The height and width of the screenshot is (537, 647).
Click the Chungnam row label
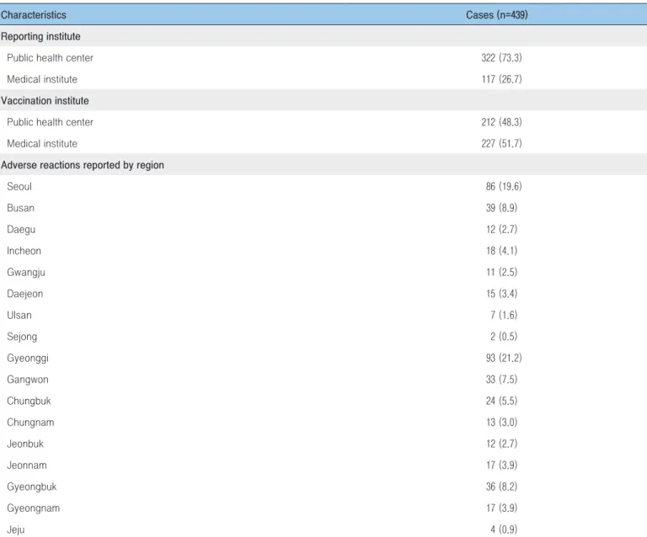(30, 423)
